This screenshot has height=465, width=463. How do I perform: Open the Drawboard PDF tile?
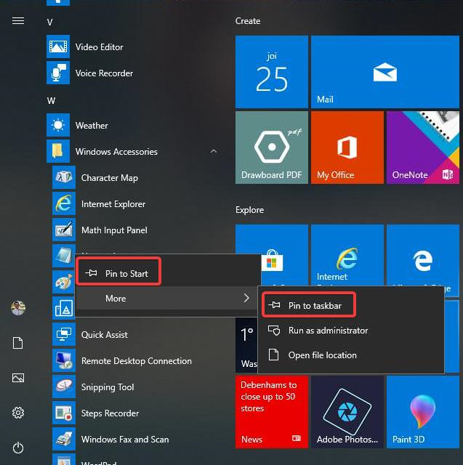tap(272, 147)
